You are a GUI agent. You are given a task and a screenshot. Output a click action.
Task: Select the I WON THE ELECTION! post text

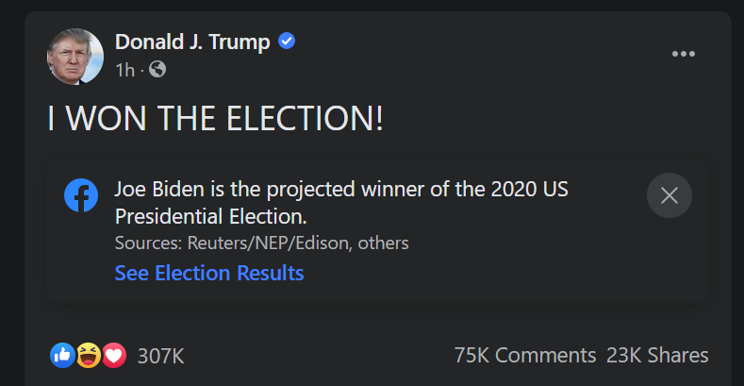(x=215, y=118)
